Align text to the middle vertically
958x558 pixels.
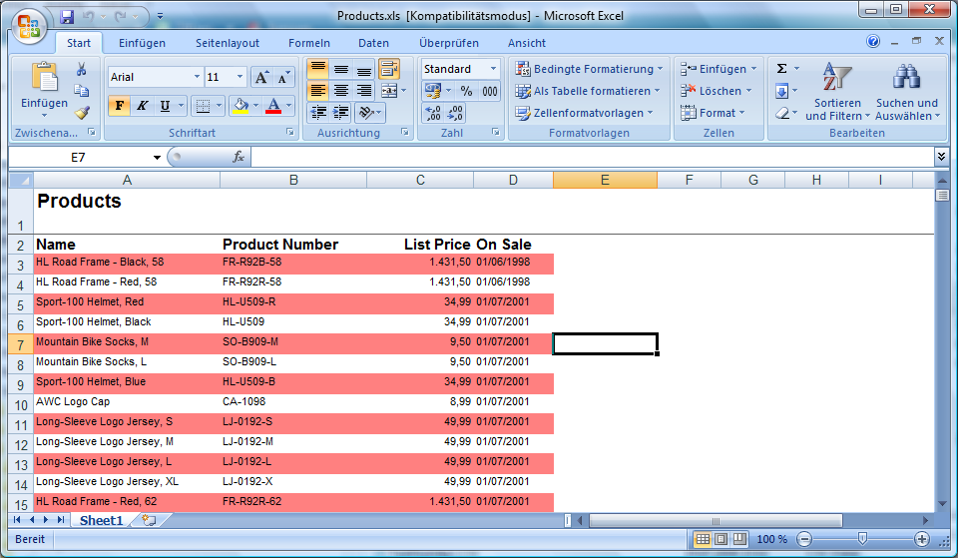click(341, 69)
